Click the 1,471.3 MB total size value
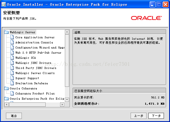Viewport: 170px width, 122px height. coord(155,104)
